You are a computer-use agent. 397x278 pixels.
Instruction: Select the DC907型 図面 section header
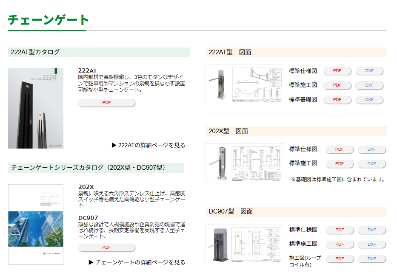[x=296, y=212]
